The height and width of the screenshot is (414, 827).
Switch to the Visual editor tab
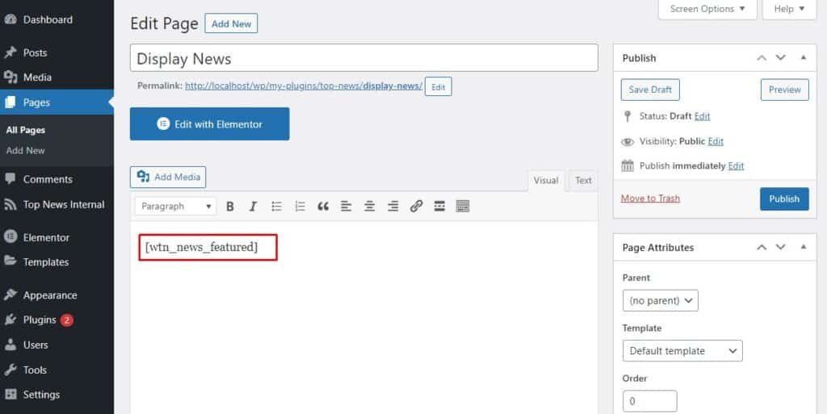546,180
